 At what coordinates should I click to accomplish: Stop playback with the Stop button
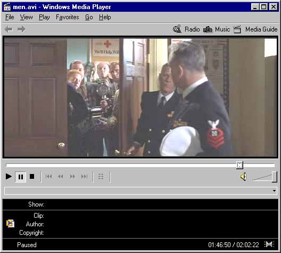[x=32, y=177]
